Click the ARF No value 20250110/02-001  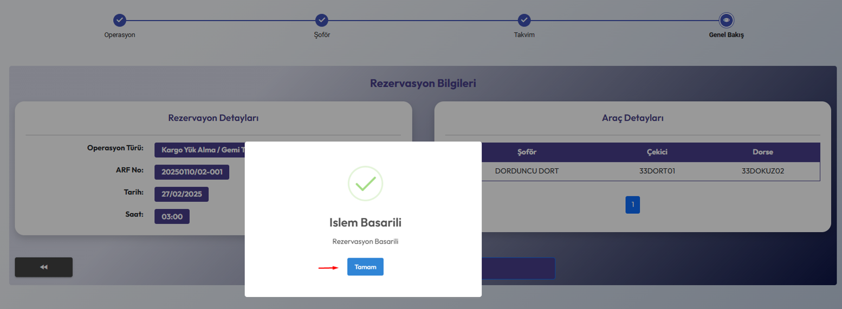point(192,172)
